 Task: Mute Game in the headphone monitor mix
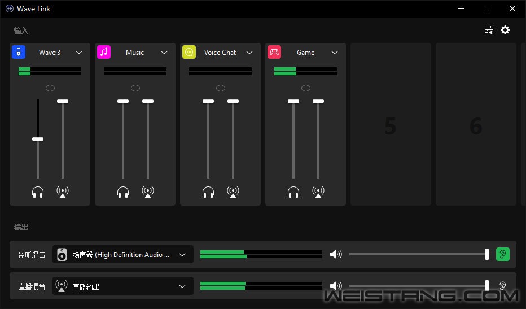coord(293,192)
